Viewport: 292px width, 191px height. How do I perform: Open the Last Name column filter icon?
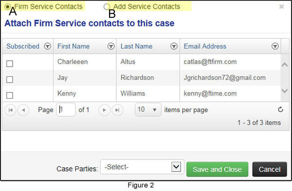174,46
